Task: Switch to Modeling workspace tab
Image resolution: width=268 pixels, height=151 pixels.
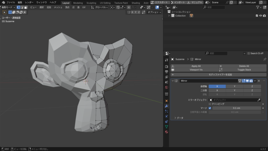Action: click(78, 3)
